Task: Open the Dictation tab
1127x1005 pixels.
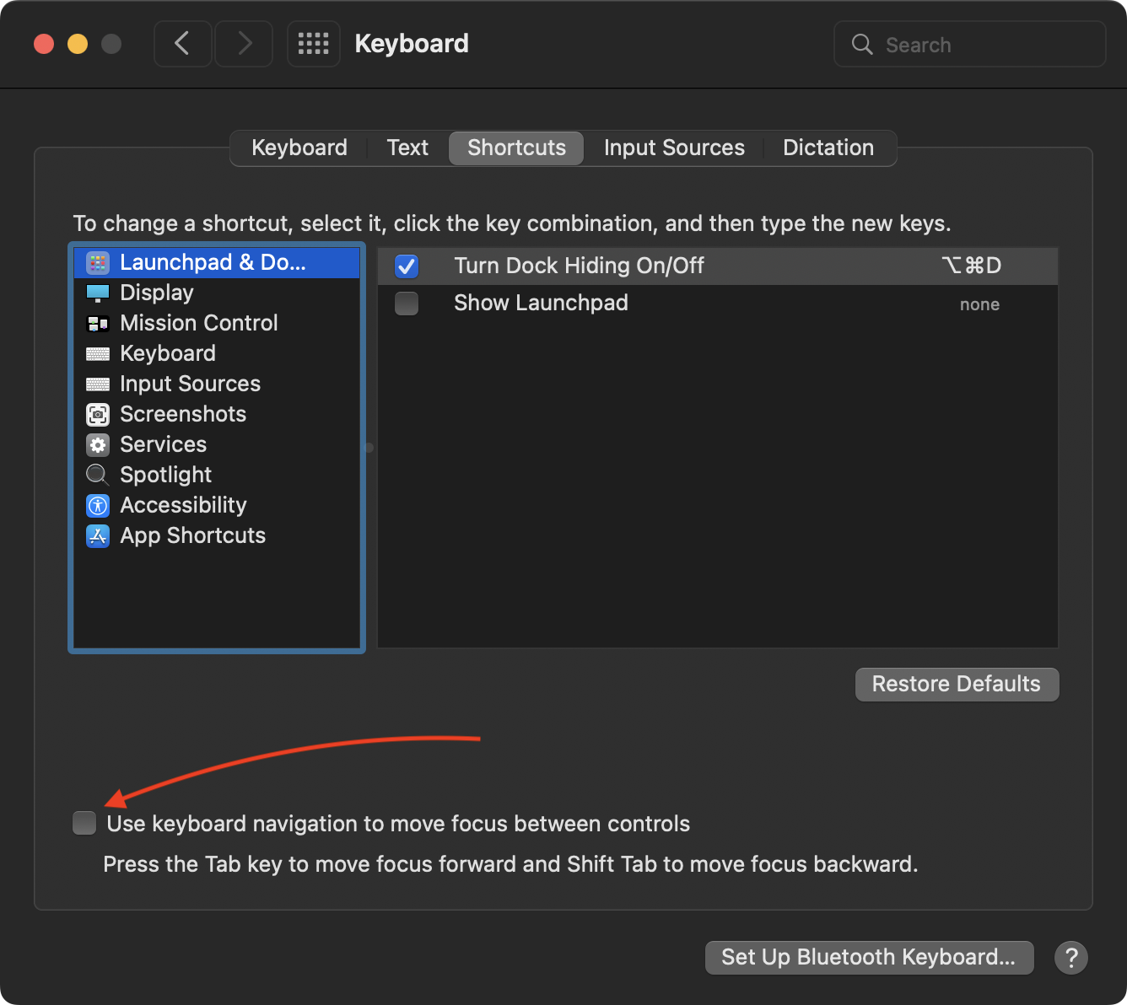Action: [828, 148]
